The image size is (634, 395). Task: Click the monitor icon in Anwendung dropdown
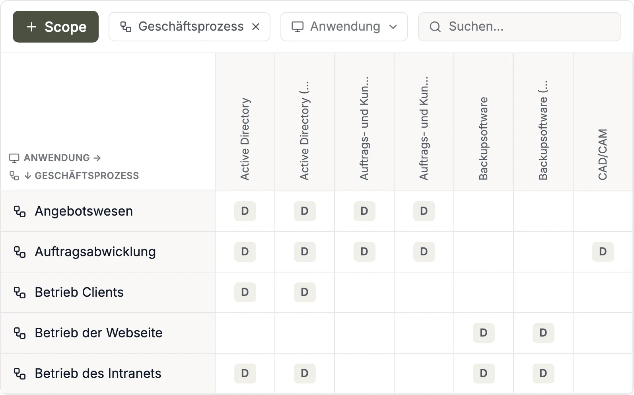[298, 27]
